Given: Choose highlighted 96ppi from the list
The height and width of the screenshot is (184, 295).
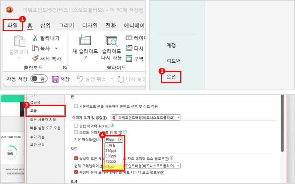Looking at the screenshot, I should tap(114, 167).
